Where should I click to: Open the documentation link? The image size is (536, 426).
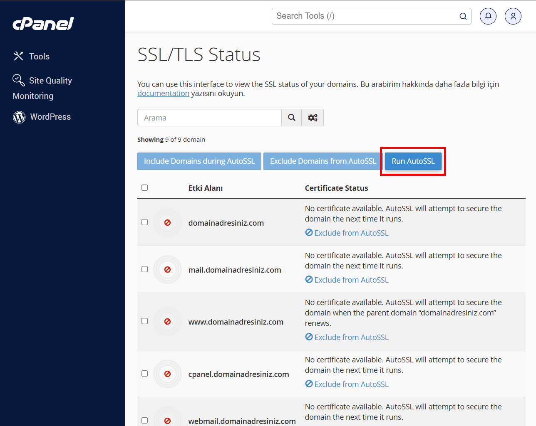coord(163,94)
